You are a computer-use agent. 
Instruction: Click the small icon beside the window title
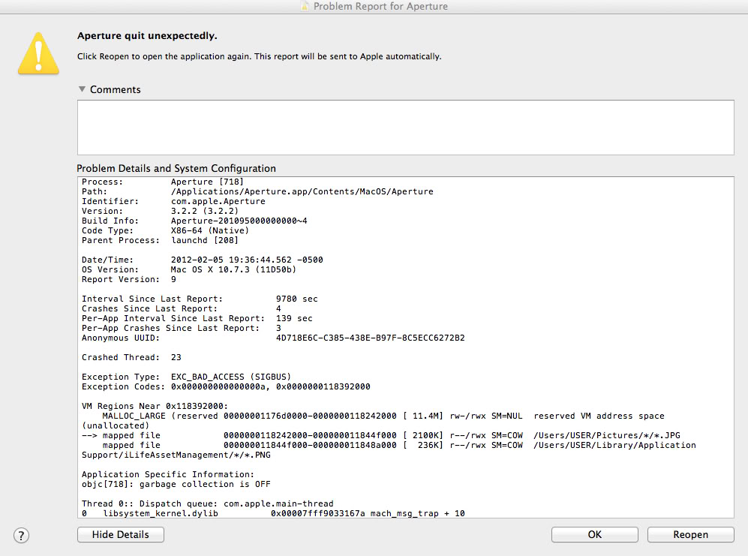[305, 6]
